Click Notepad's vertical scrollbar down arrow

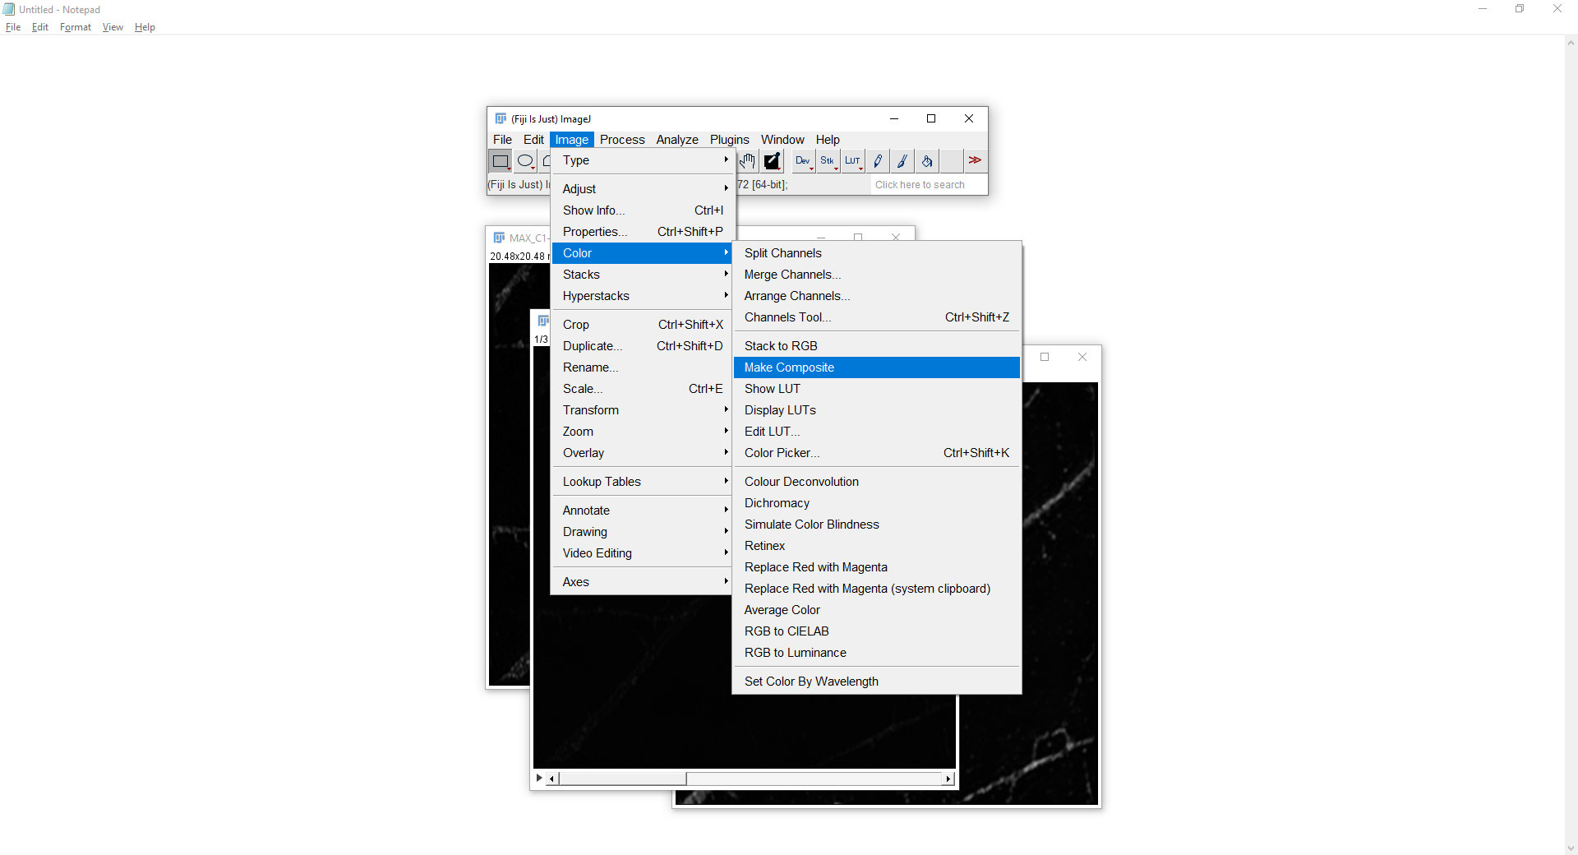pyautogui.click(x=1571, y=848)
